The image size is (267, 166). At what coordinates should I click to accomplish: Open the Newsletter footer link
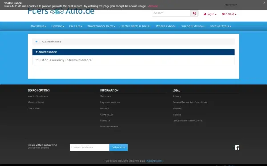tap(107, 115)
